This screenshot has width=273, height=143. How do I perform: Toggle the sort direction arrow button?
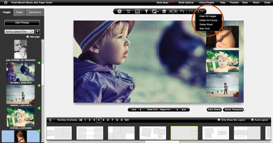coord(38,32)
